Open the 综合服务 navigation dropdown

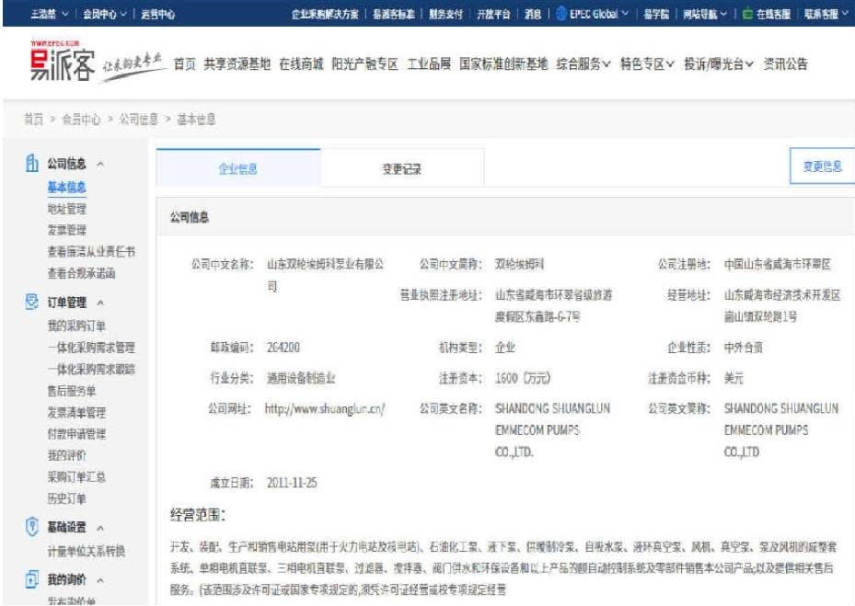click(583, 64)
